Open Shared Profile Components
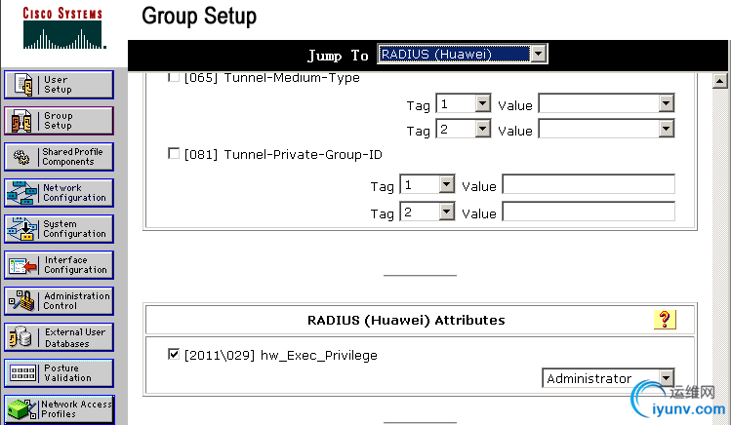The image size is (731, 425). point(59,157)
